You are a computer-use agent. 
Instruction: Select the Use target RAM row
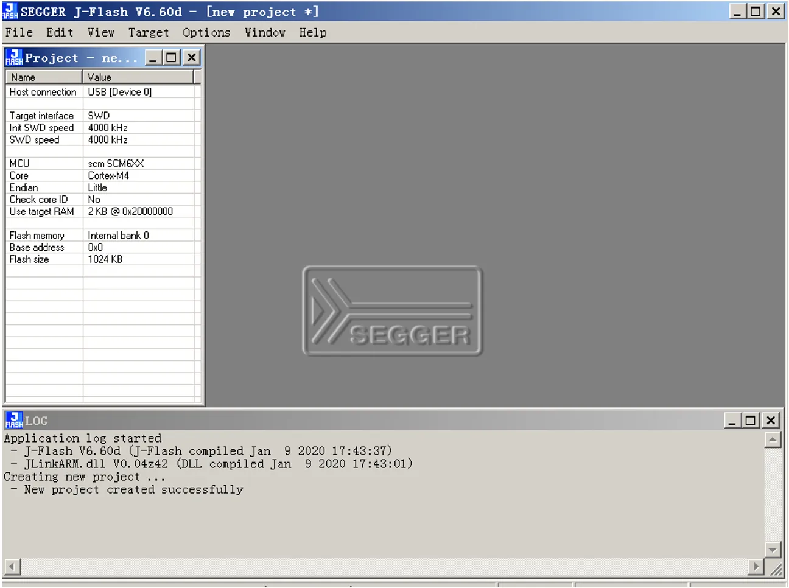(x=103, y=211)
